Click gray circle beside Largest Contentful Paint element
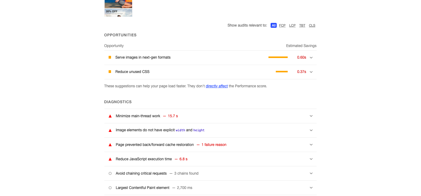 click(x=110, y=188)
